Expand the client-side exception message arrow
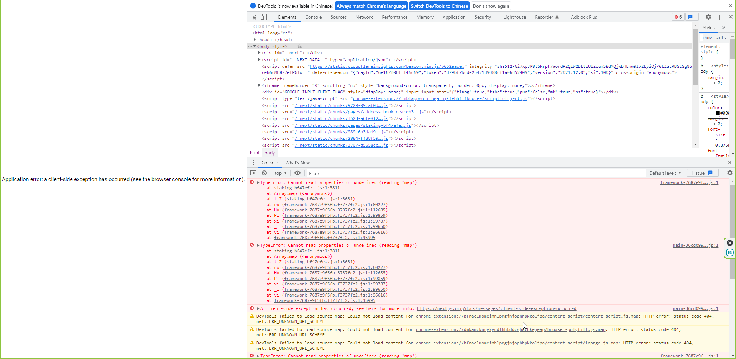The height and width of the screenshot is (359, 736). tap(258, 308)
